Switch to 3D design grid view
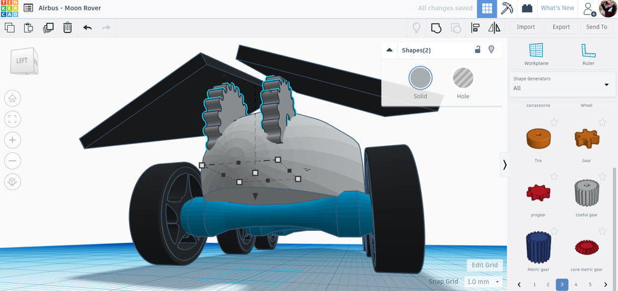 coord(487,8)
